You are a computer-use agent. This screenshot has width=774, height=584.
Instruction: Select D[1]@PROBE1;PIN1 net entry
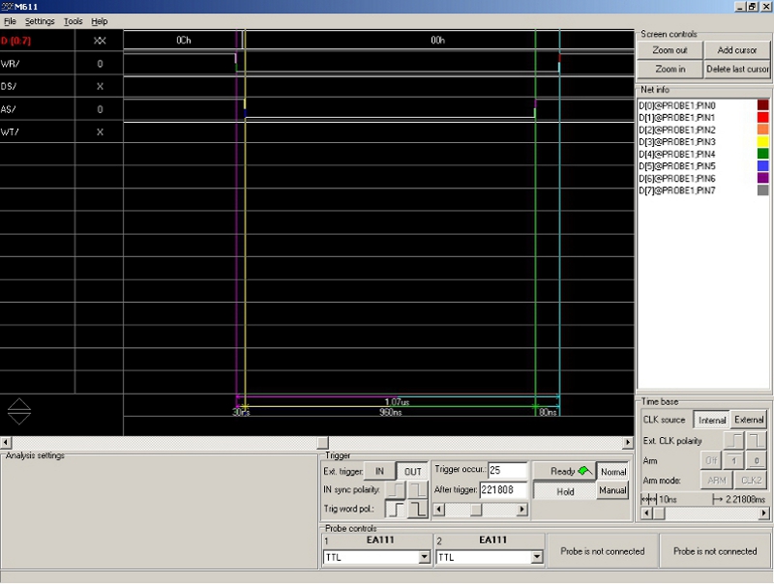[x=676, y=118]
